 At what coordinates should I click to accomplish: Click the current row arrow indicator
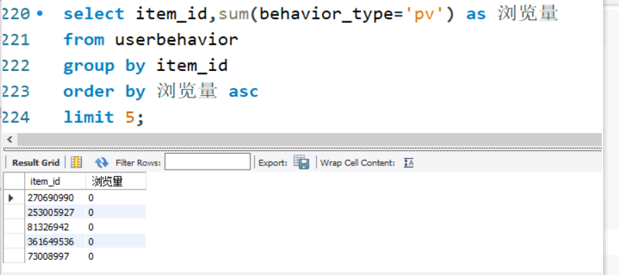(11, 198)
